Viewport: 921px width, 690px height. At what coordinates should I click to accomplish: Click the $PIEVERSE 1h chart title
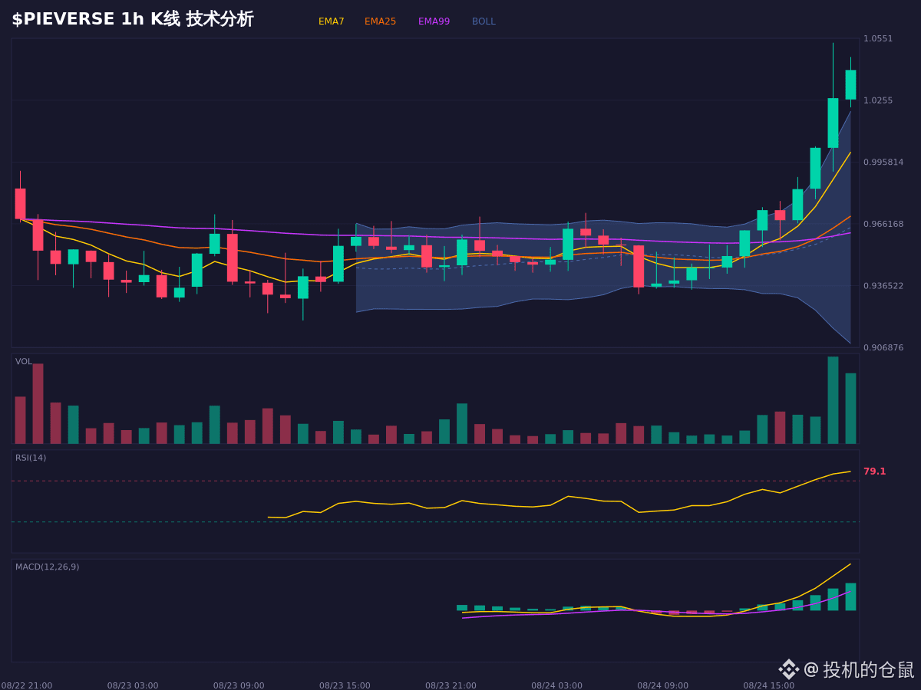click(132, 19)
